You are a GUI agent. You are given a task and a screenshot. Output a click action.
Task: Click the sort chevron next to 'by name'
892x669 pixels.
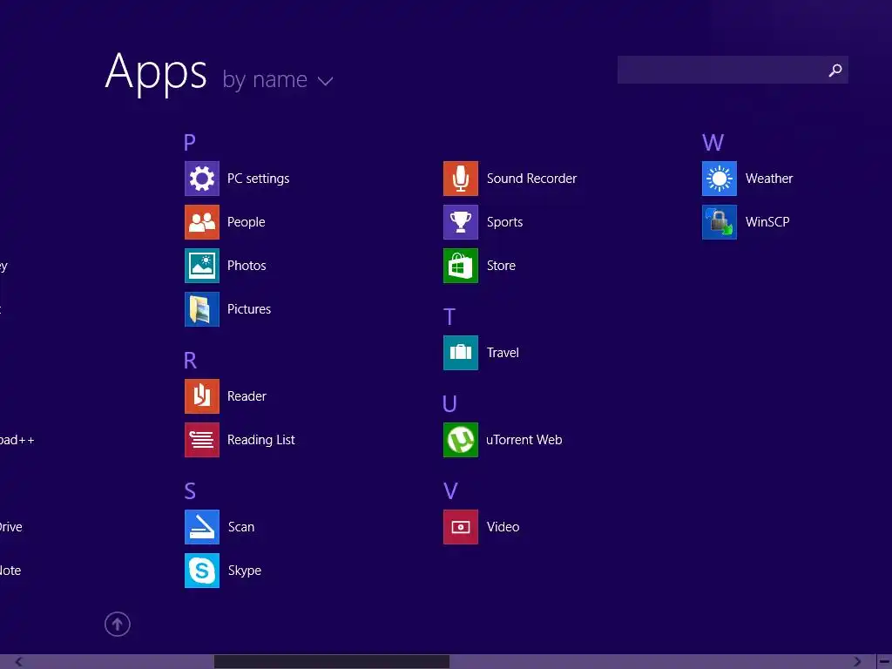click(325, 81)
